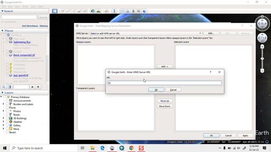Check the Gallery layer checkbox
The image size is (271, 152).
(x=7, y=125)
